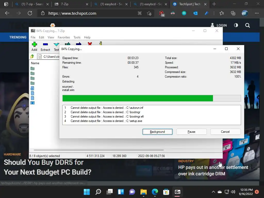Click the browser back arrow
Viewport: 264px width, 198px height.
pyautogui.click(x=7, y=13)
